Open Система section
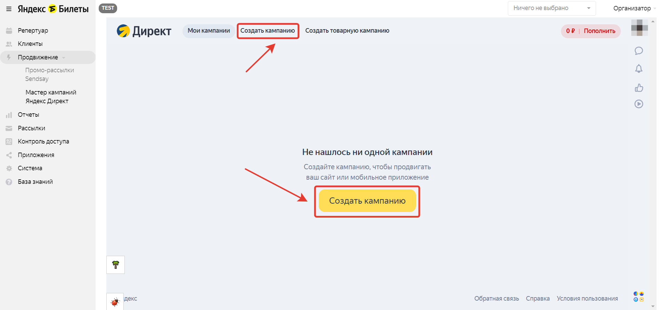Viewport: 667px width, 310px height. tap(30, 168)
